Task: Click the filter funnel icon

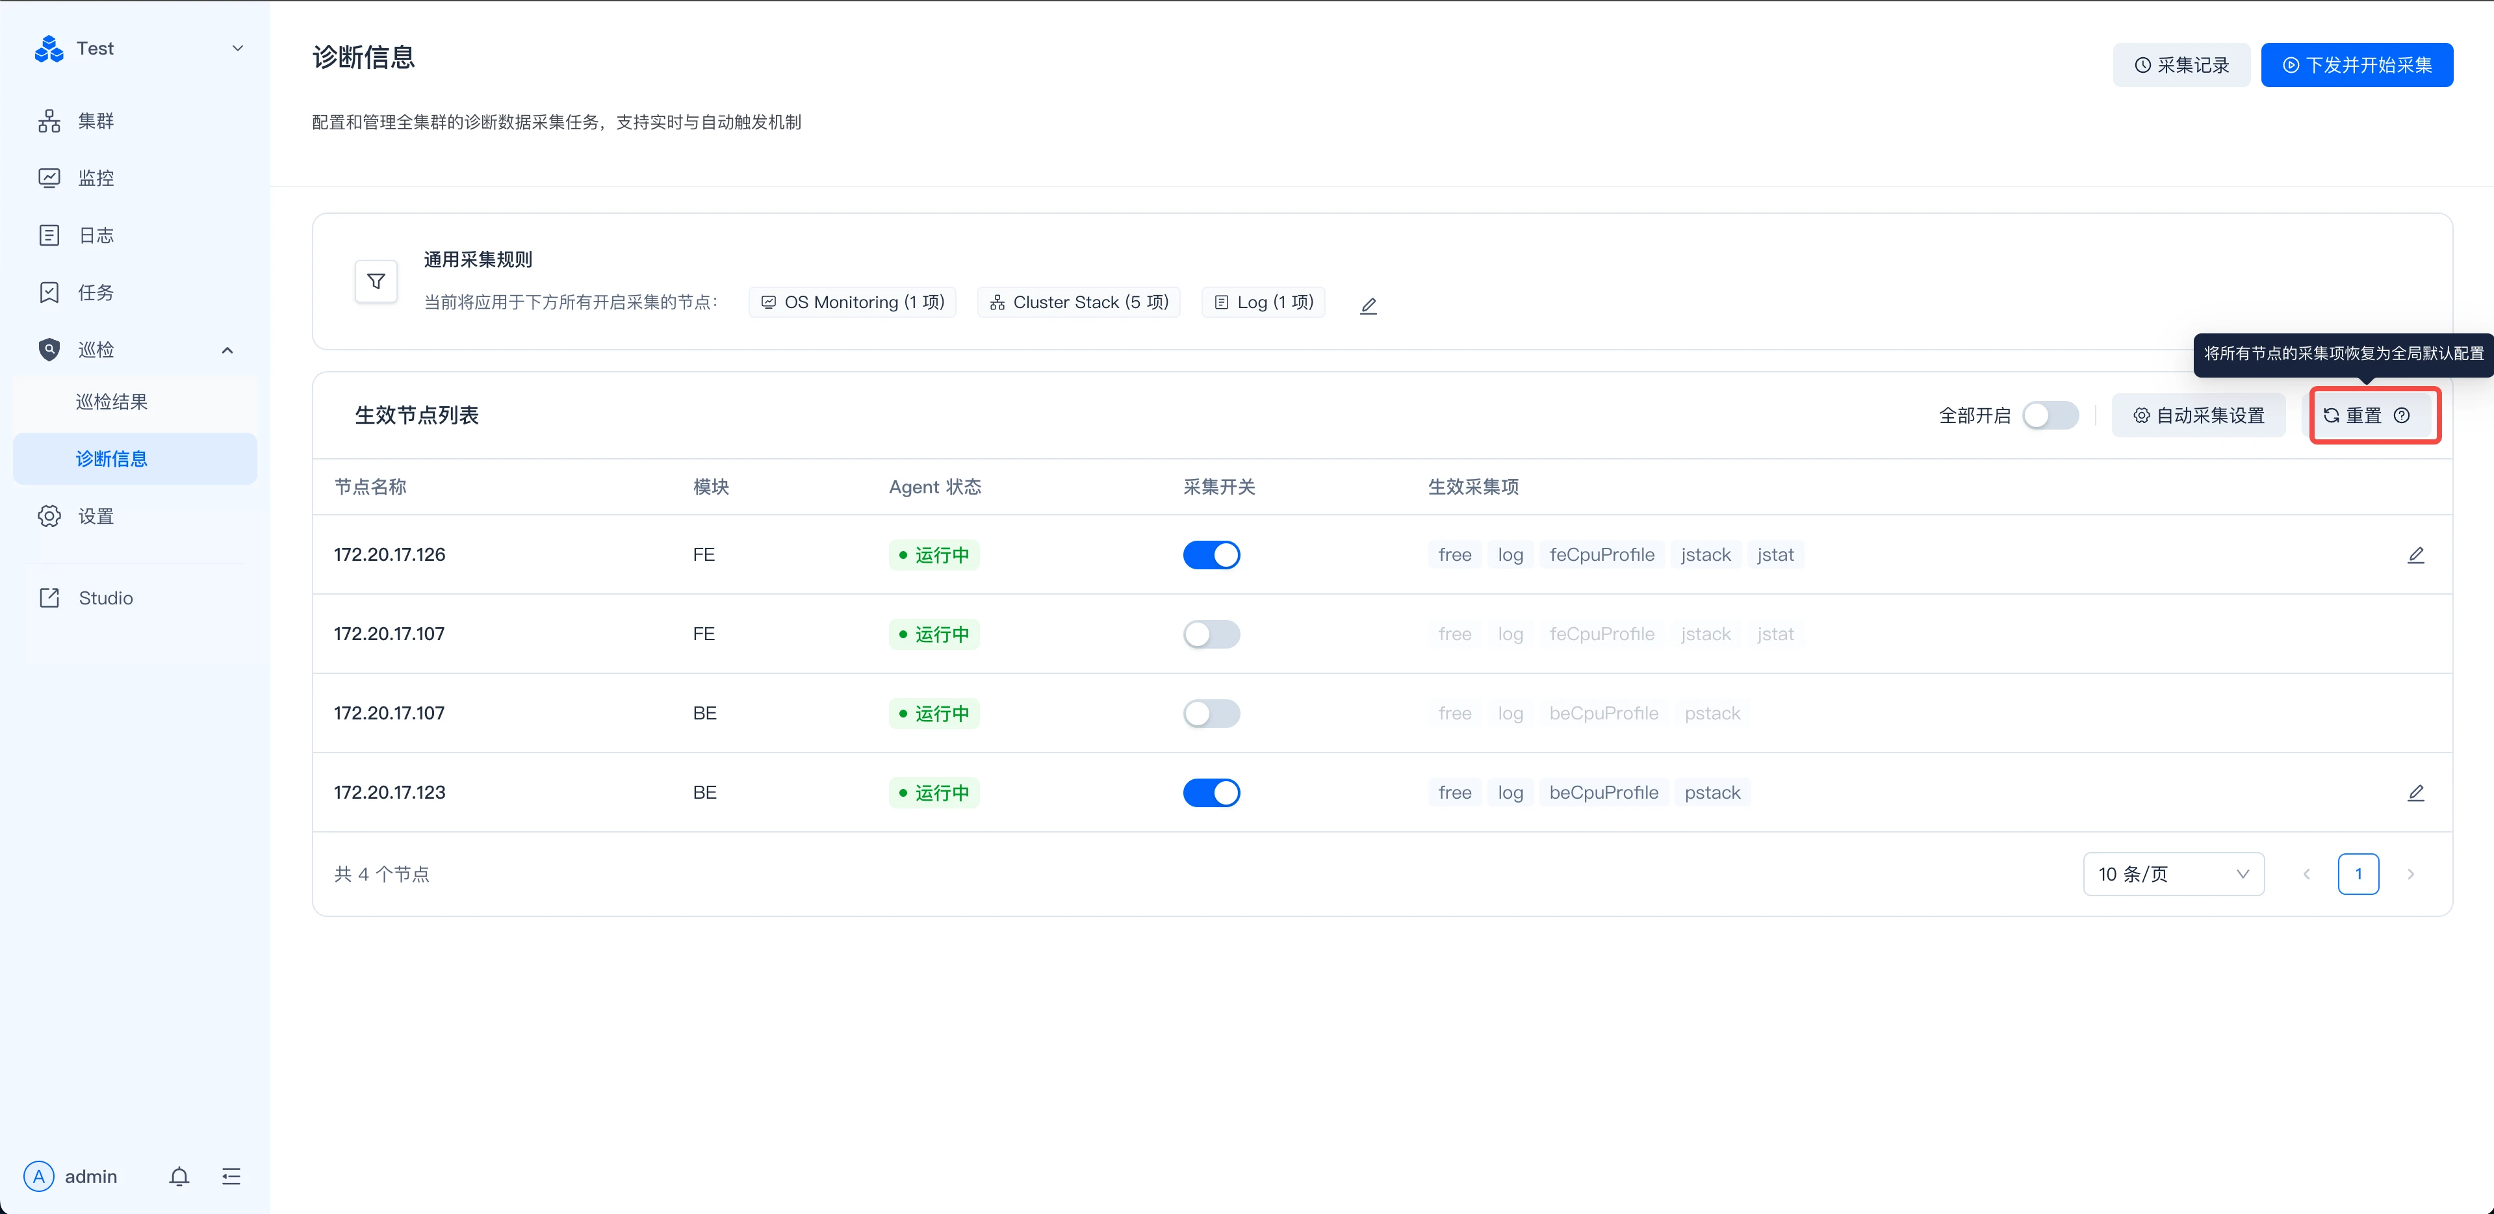Action: (377, 281)
